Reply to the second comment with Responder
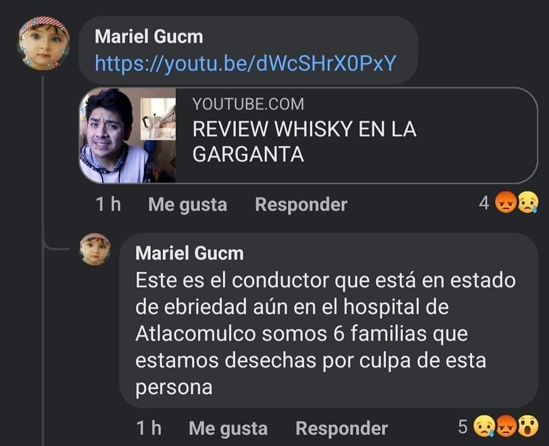Viewport: 549px width, 446px height. [342, 428]
